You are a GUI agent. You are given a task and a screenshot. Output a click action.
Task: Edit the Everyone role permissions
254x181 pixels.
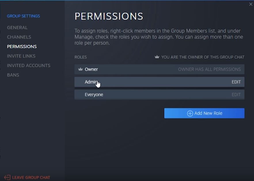(236, 95)
